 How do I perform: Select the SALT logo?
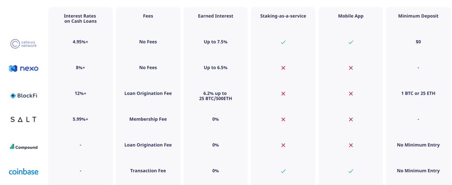(x=24, y=119)
